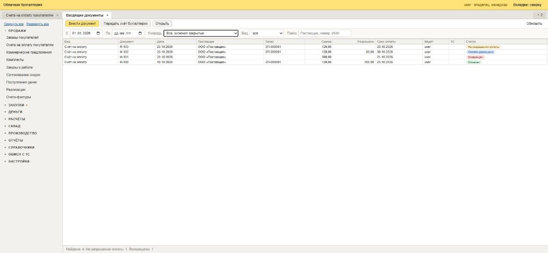Open «Согласование скидок» in sidebar
Image resolution: width=548 pixels, height=253 pixels.
pyautogui.click(x=23, y=75)
